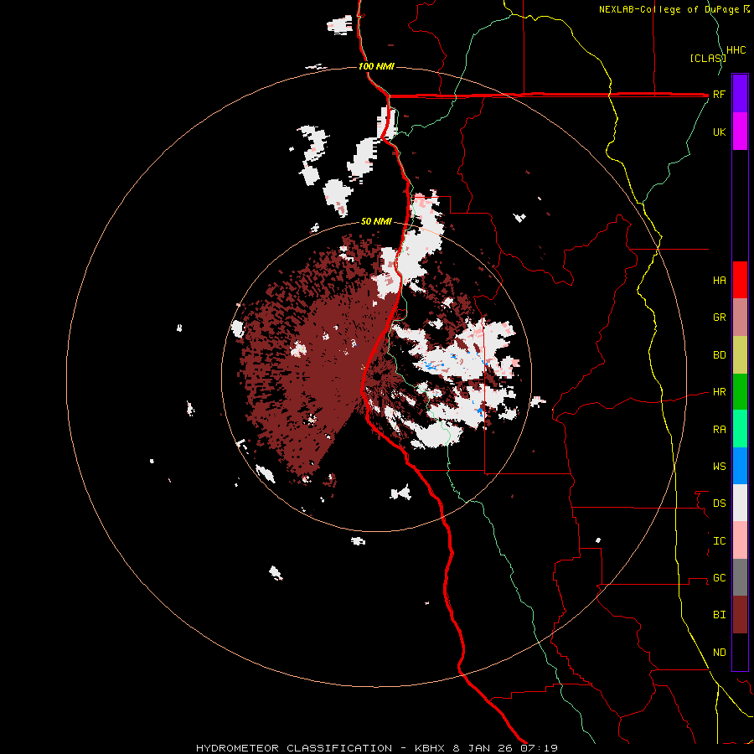Click the UK legend label
Image resolution: width=754 pixels, height=754 pixels.
pos(720,132)
